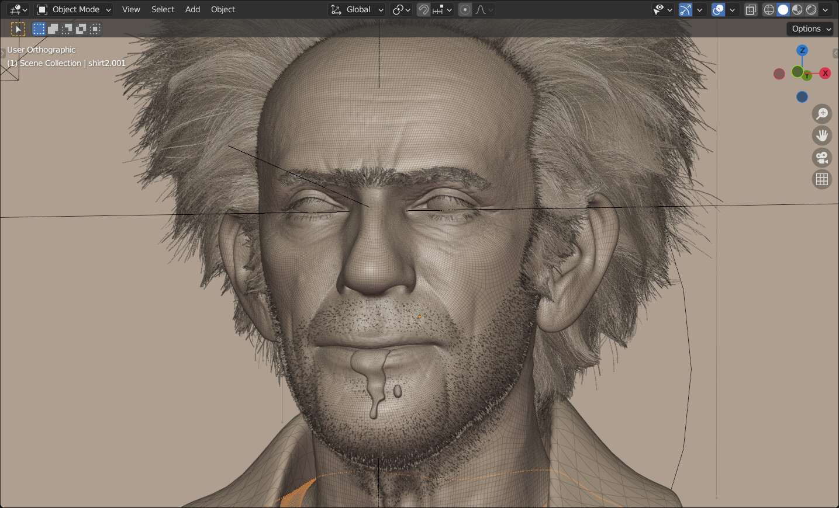The width and height of the screenshot is (839, 508).
Task: Click the Y axis on navigation gizmo
Action: point(807,75)
